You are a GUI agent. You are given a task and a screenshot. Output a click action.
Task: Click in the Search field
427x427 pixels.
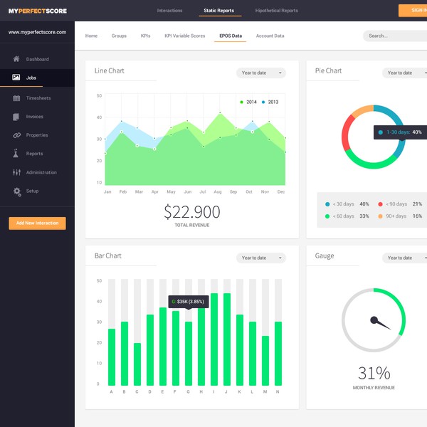tap(395, 36)
